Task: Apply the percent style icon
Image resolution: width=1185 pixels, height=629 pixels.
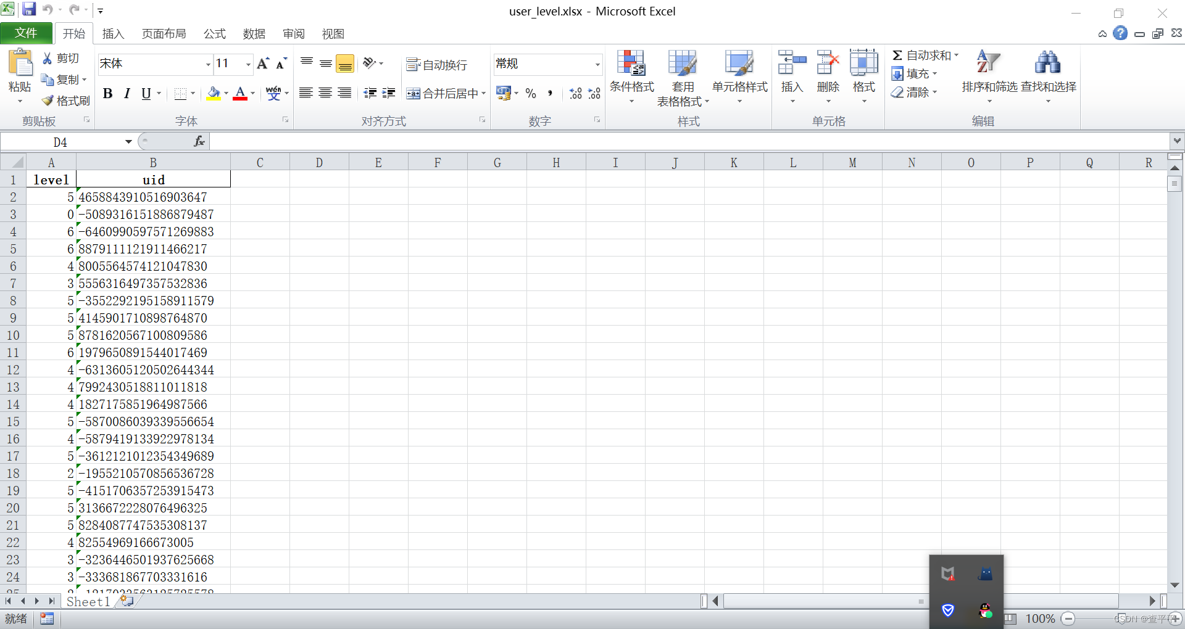Action: [531, 93]
